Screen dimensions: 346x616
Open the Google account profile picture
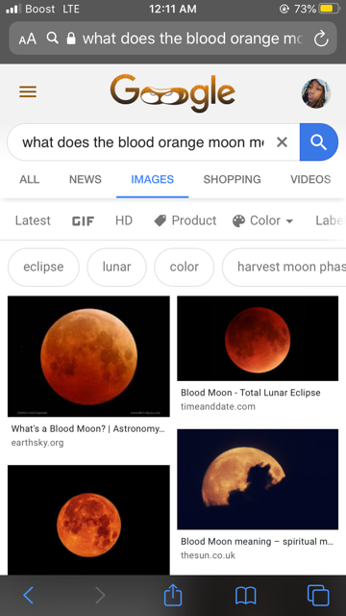click(x=316, y=93)
